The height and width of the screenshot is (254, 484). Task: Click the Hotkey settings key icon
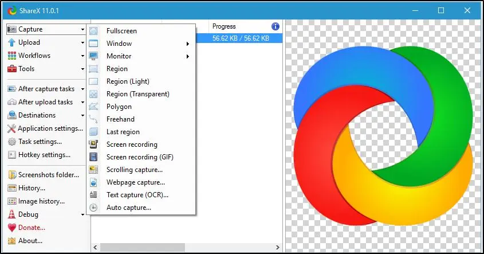[11, 155]
